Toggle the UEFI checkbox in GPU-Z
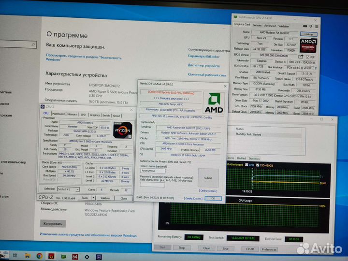Image resolution: width=348 pixels, height=261 pixels. 307,57
